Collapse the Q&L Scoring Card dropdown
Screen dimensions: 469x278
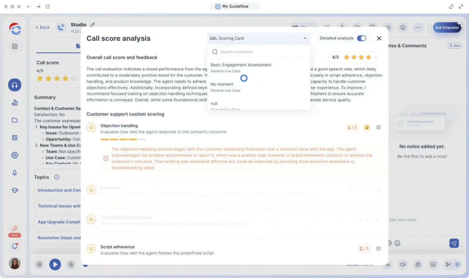305,38
